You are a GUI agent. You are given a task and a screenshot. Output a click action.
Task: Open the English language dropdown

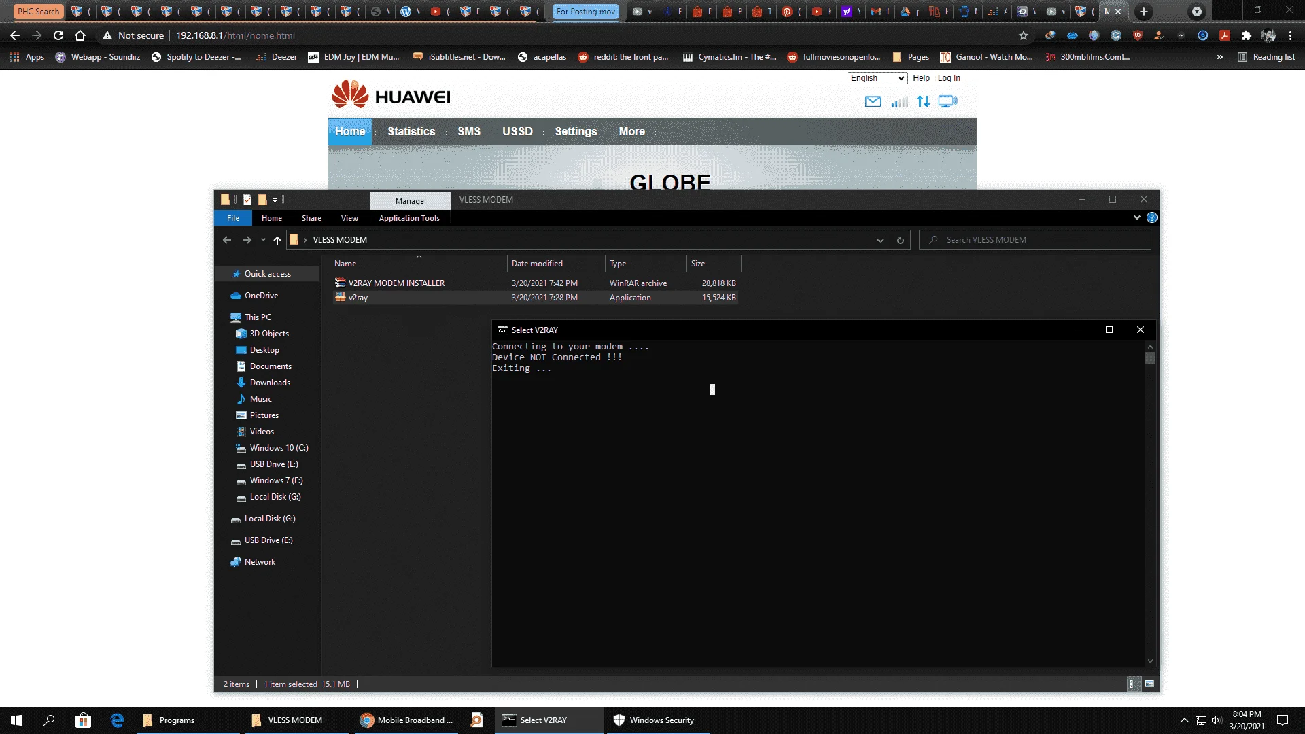(877, 78)
